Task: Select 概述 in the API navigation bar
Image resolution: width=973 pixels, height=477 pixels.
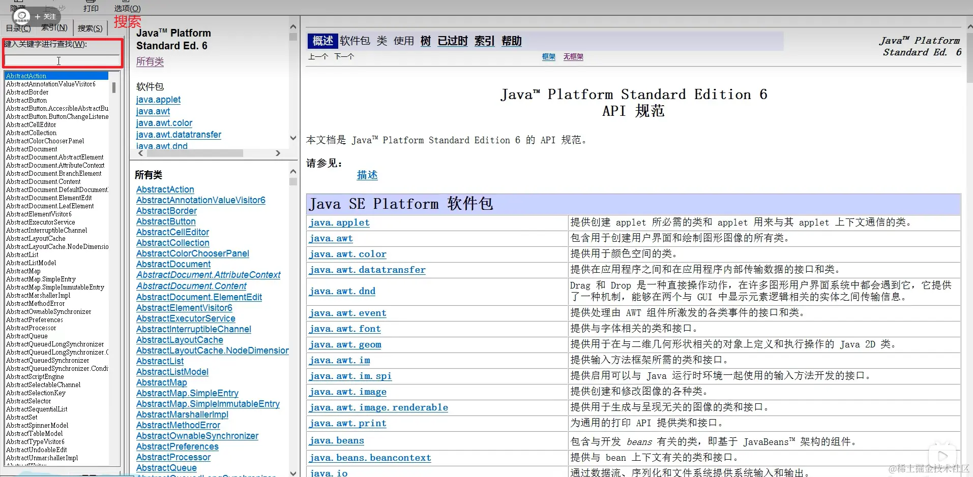Action: coord(322,41)
